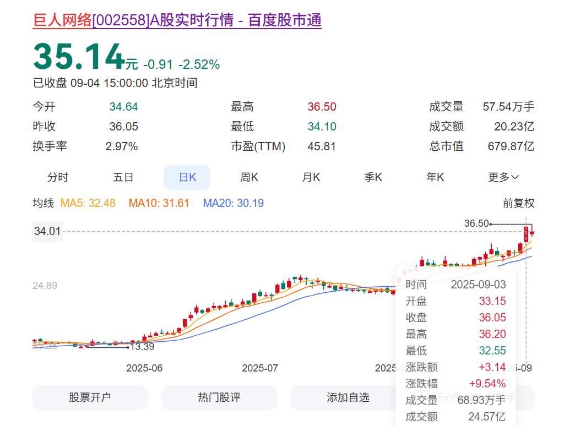Click the tooltip 涨跌幅 value +9.54%
The height and width of the screenshot is (426, 575).
[487, 384]
